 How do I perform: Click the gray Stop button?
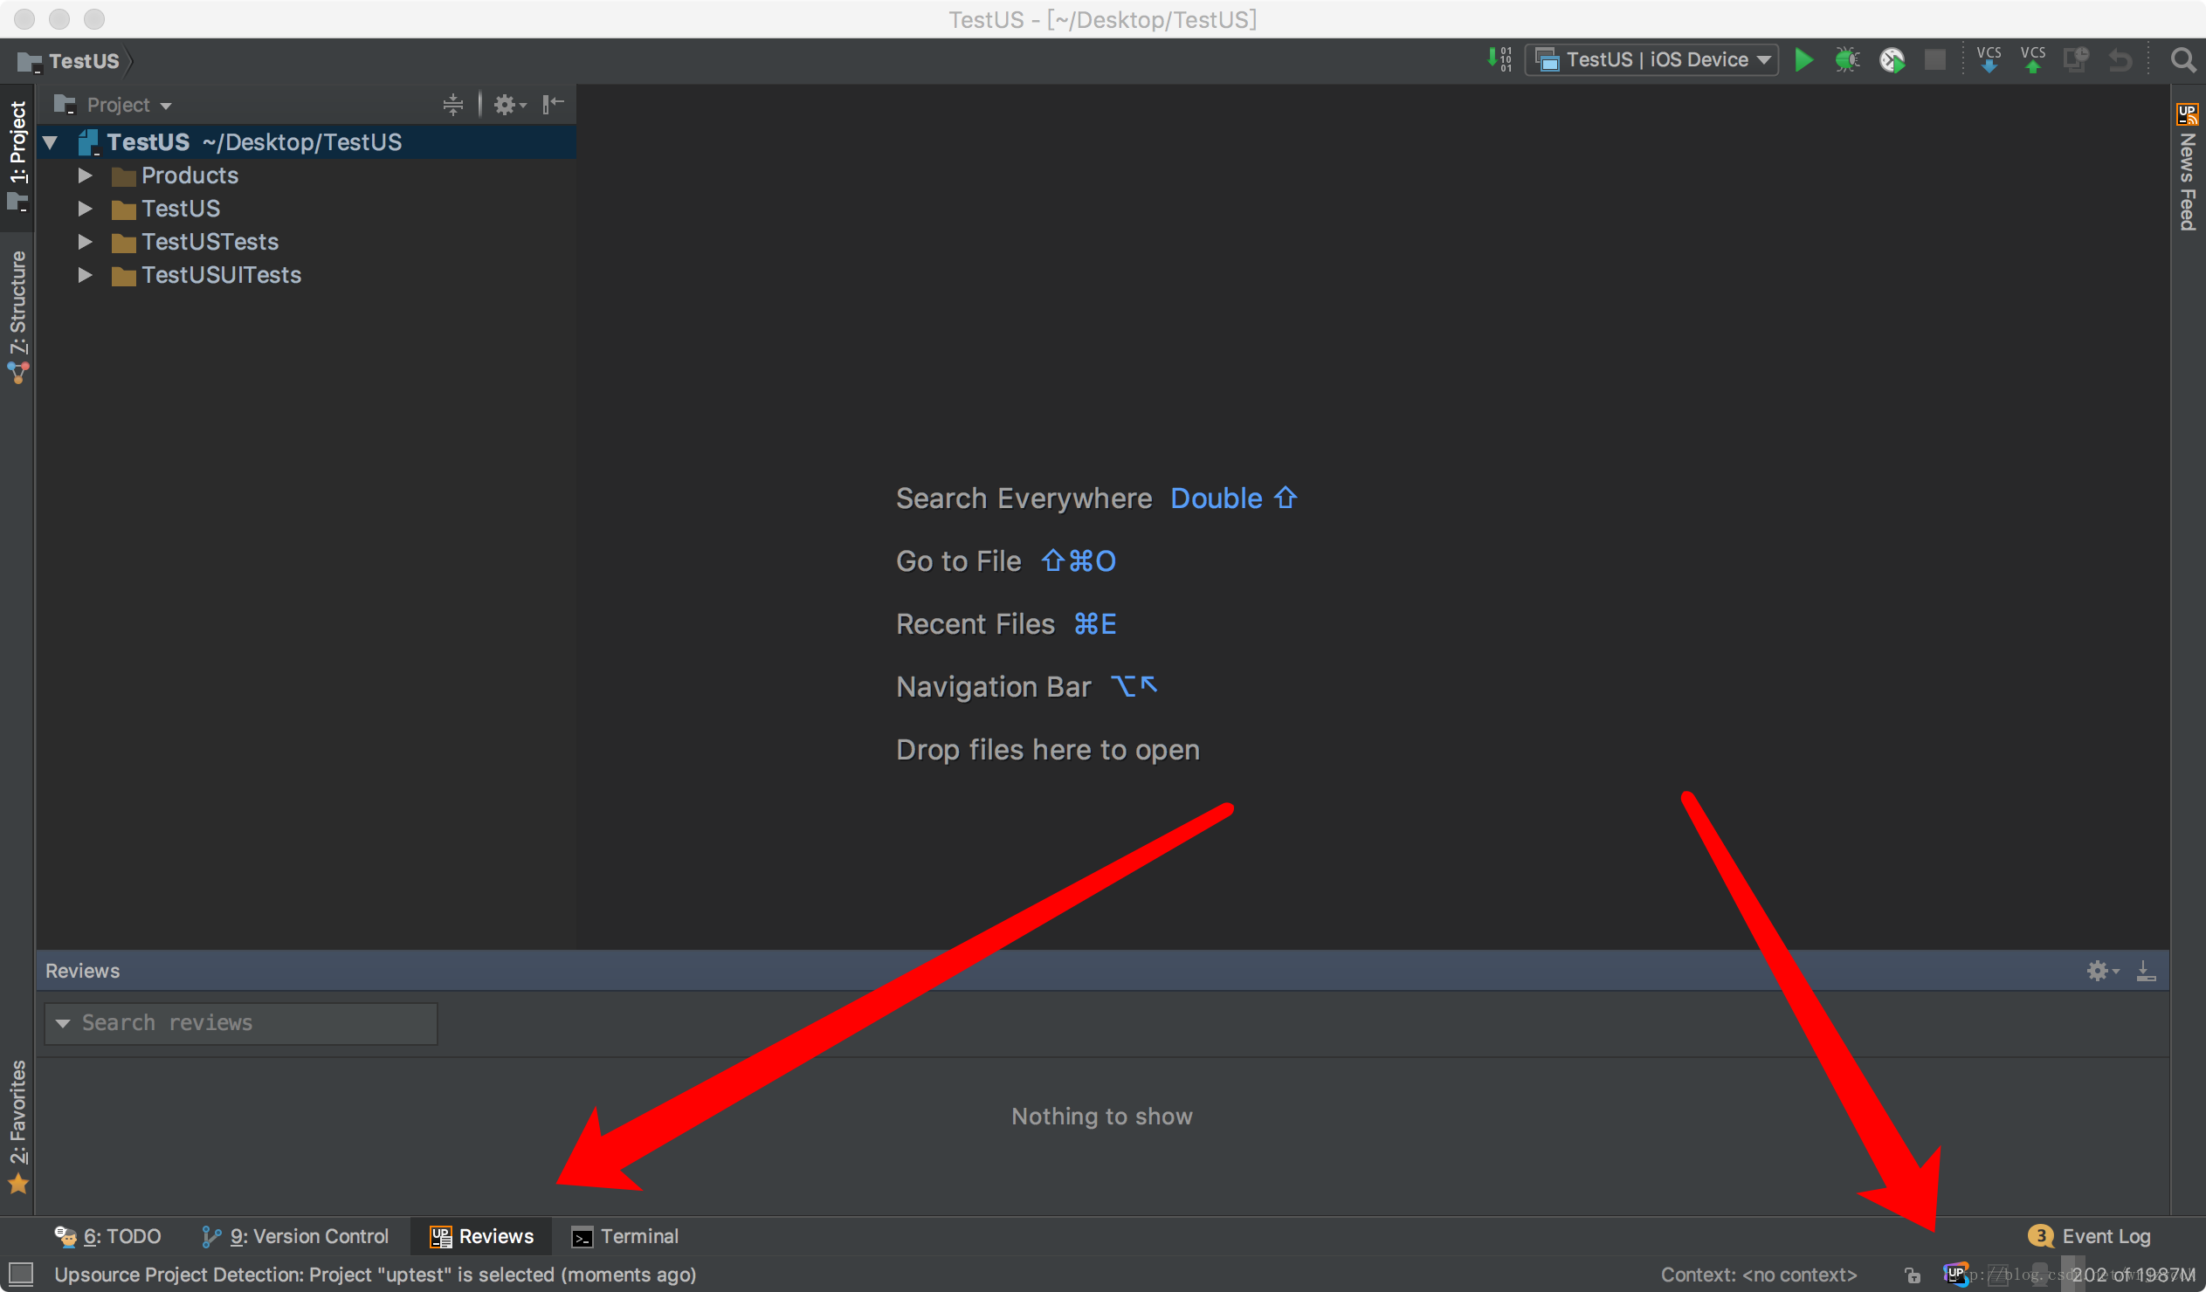coord(1934,59)
